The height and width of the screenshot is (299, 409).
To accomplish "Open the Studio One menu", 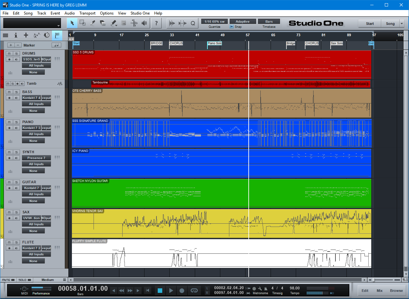I will (140, 13).
